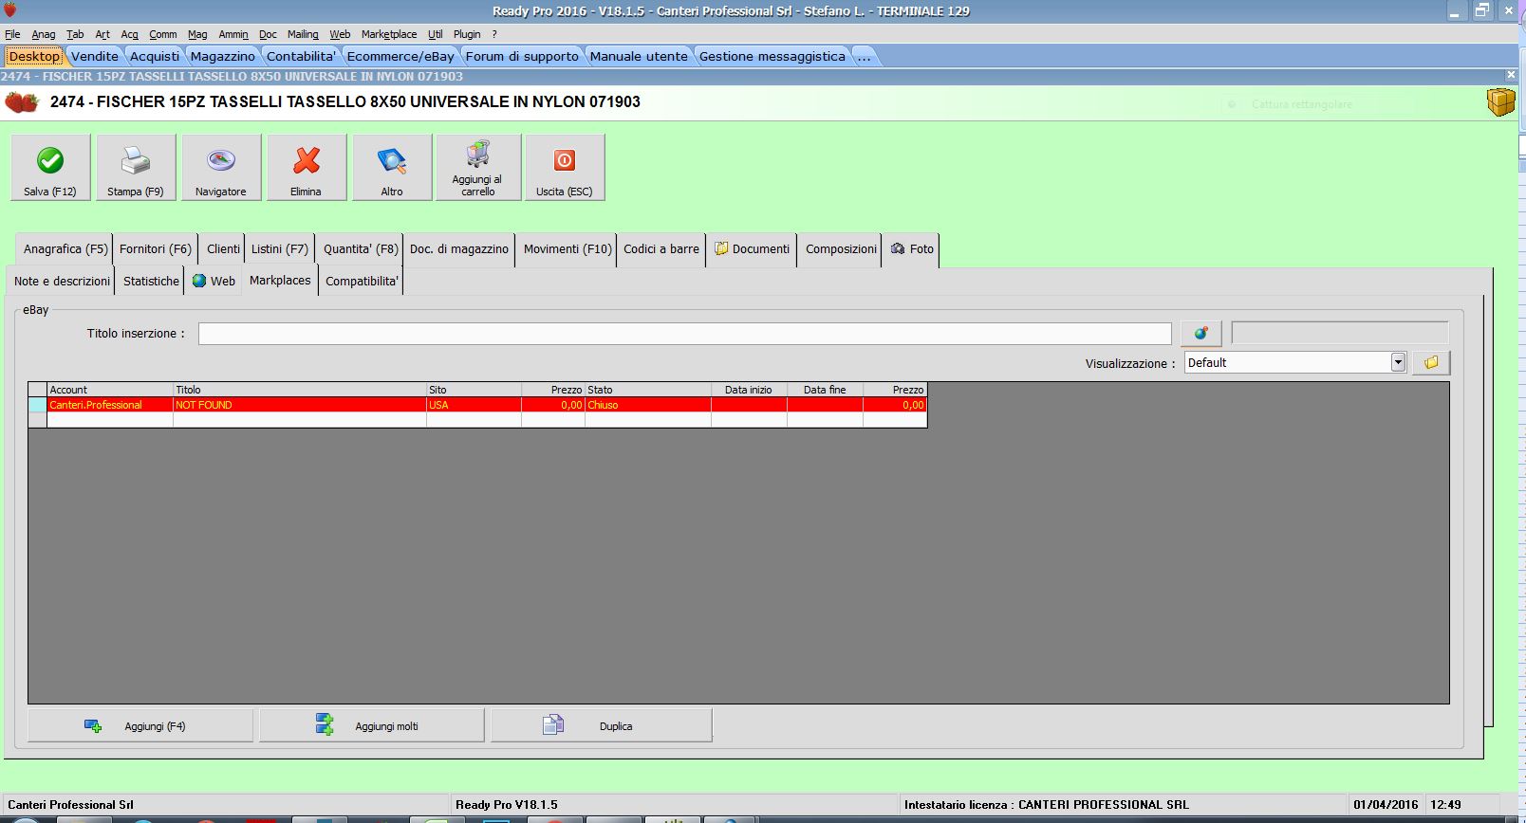1526x823 pixels.
Task: Click the Duplica button
Action: 602,725
